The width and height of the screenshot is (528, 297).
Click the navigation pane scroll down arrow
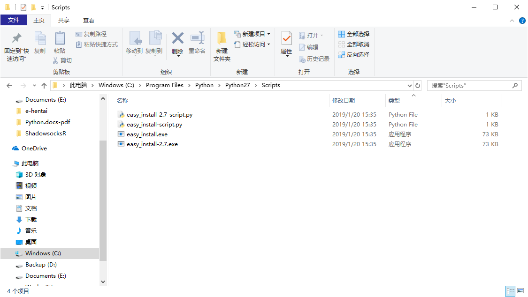click(x=103, y=282)
